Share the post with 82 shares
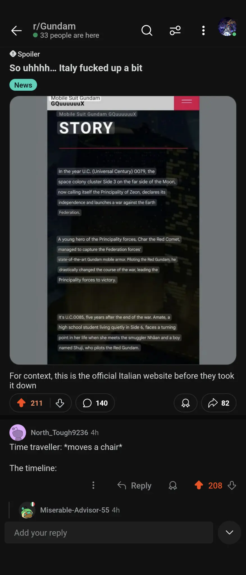 point(218,403)
